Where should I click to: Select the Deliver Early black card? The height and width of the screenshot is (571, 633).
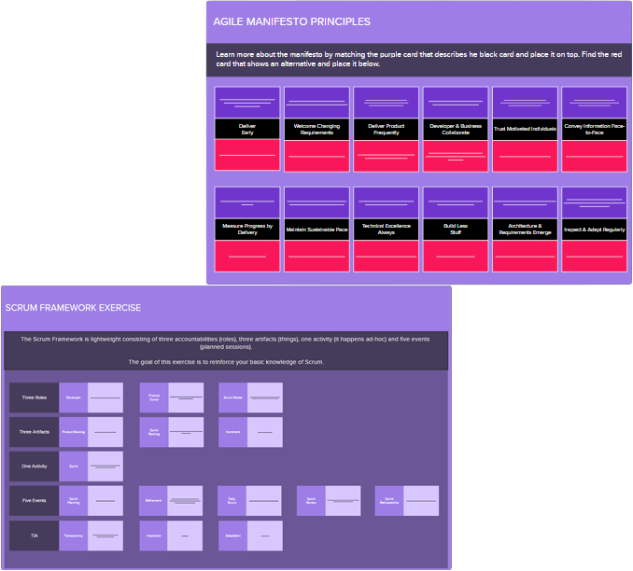[247, 129]
